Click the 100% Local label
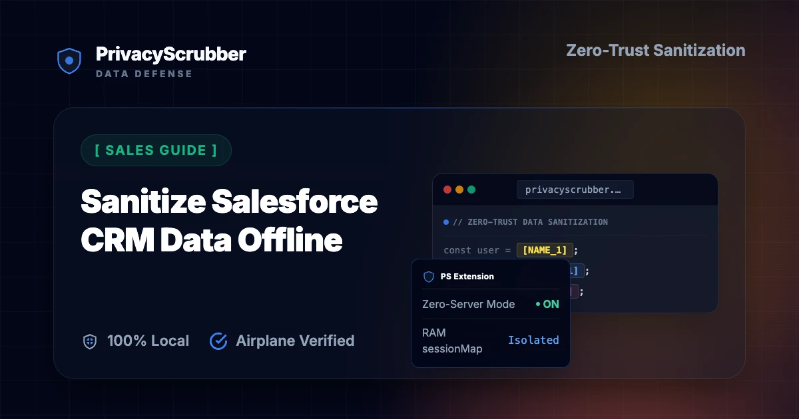The image size is (799, 419). click(148, 341)
